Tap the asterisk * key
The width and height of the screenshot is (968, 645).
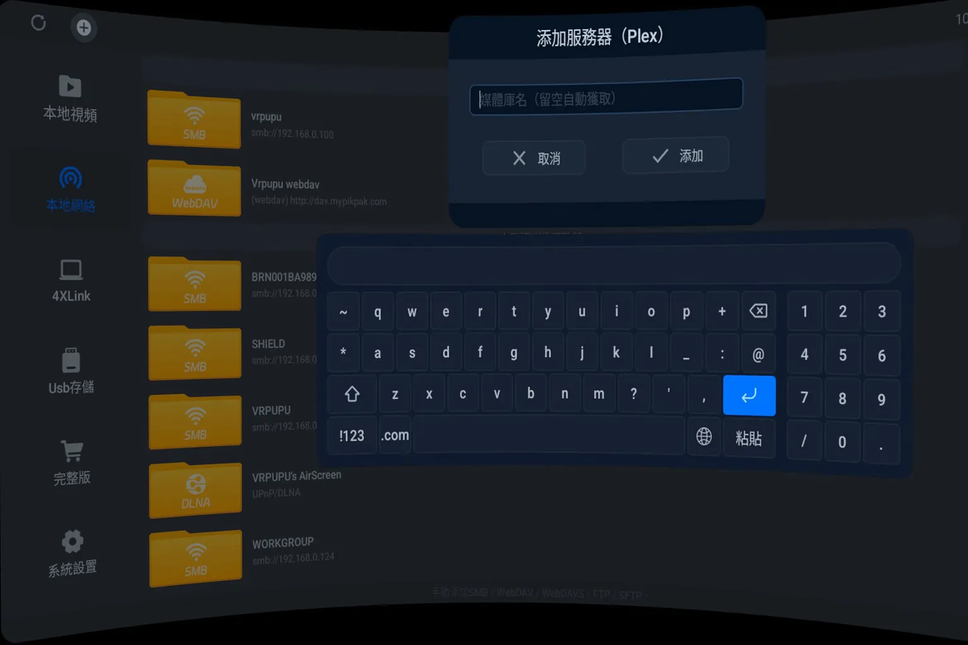coord(343,353)
